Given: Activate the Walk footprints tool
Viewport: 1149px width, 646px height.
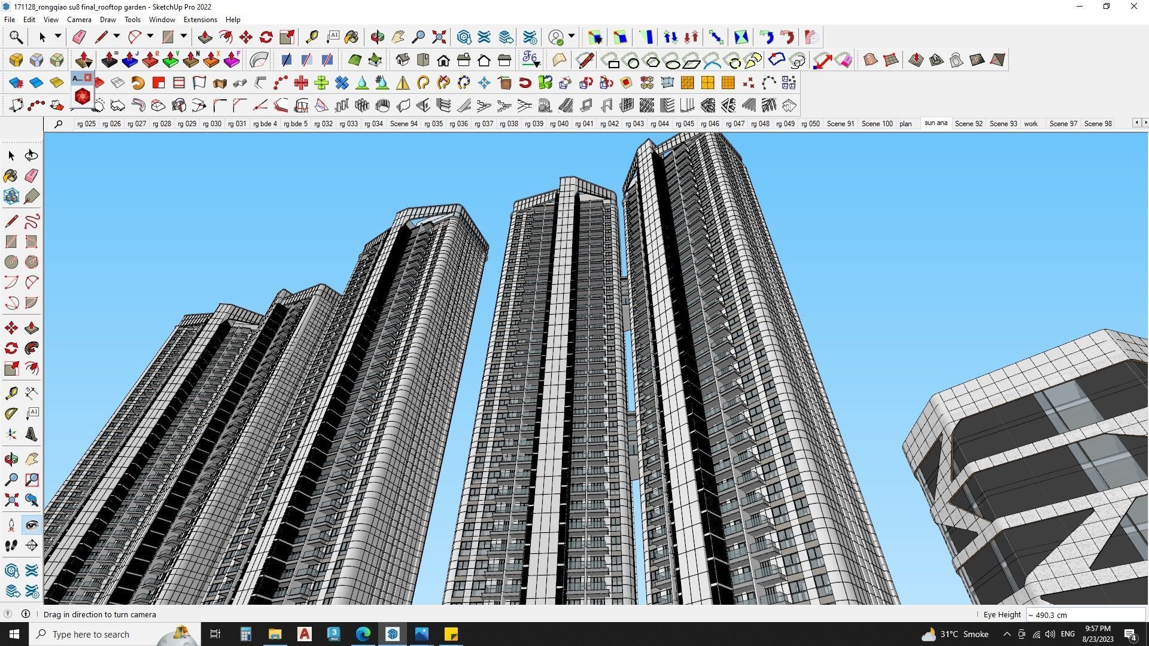Looking at the screenshot, I should [11, 546].
